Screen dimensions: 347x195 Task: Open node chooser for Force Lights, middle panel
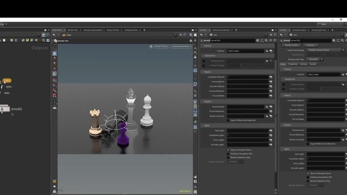coord(271,140)
